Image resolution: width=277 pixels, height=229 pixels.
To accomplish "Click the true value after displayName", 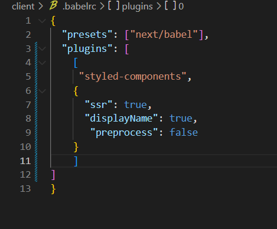I will [181, 119].
